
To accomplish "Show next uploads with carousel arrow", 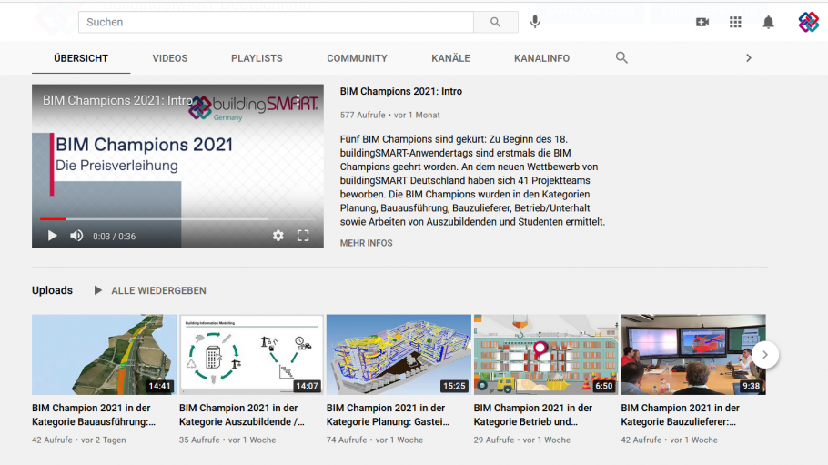I will tap(765, 354).
